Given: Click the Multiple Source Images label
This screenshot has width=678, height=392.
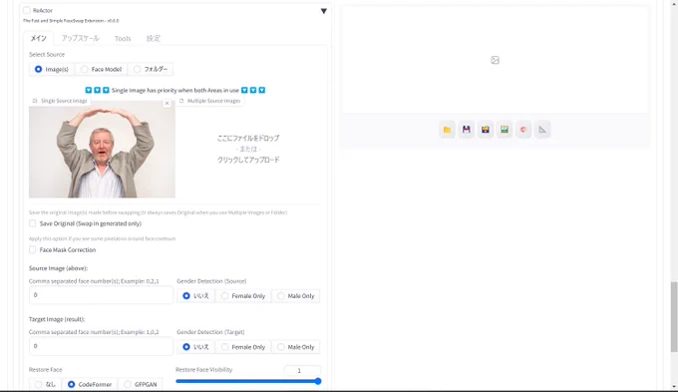Looking at the screenshot, I should 210,101.
